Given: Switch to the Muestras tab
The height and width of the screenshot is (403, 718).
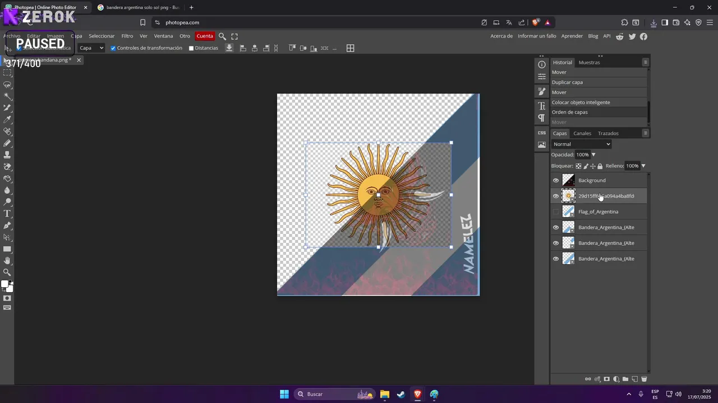Looking at the screenshot, I should [x=589, y=62].
